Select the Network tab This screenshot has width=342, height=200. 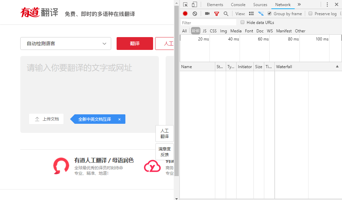click(283, 5)
